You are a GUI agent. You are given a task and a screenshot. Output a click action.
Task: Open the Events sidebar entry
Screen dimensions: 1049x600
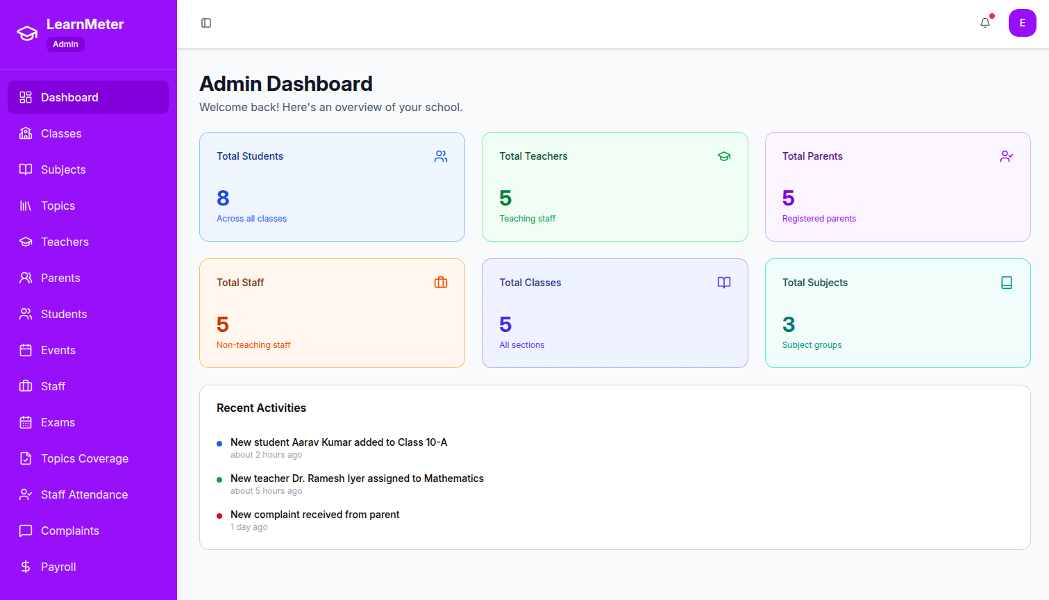click(59, 350)
